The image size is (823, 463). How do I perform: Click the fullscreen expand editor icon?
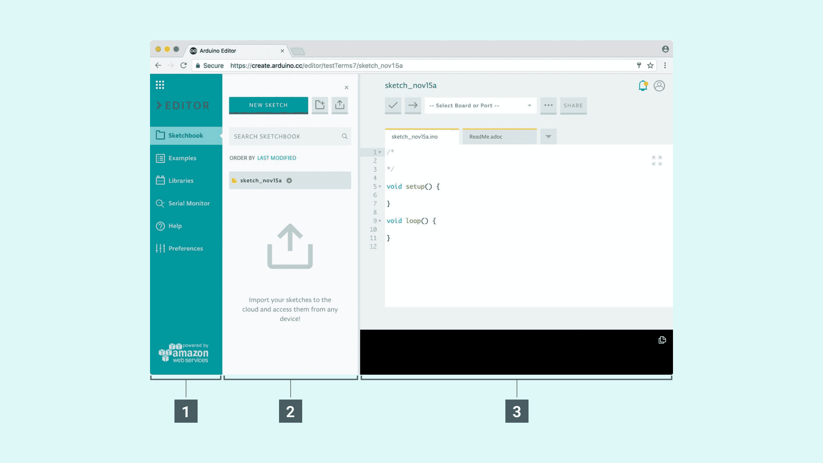[x=657, y=161]
